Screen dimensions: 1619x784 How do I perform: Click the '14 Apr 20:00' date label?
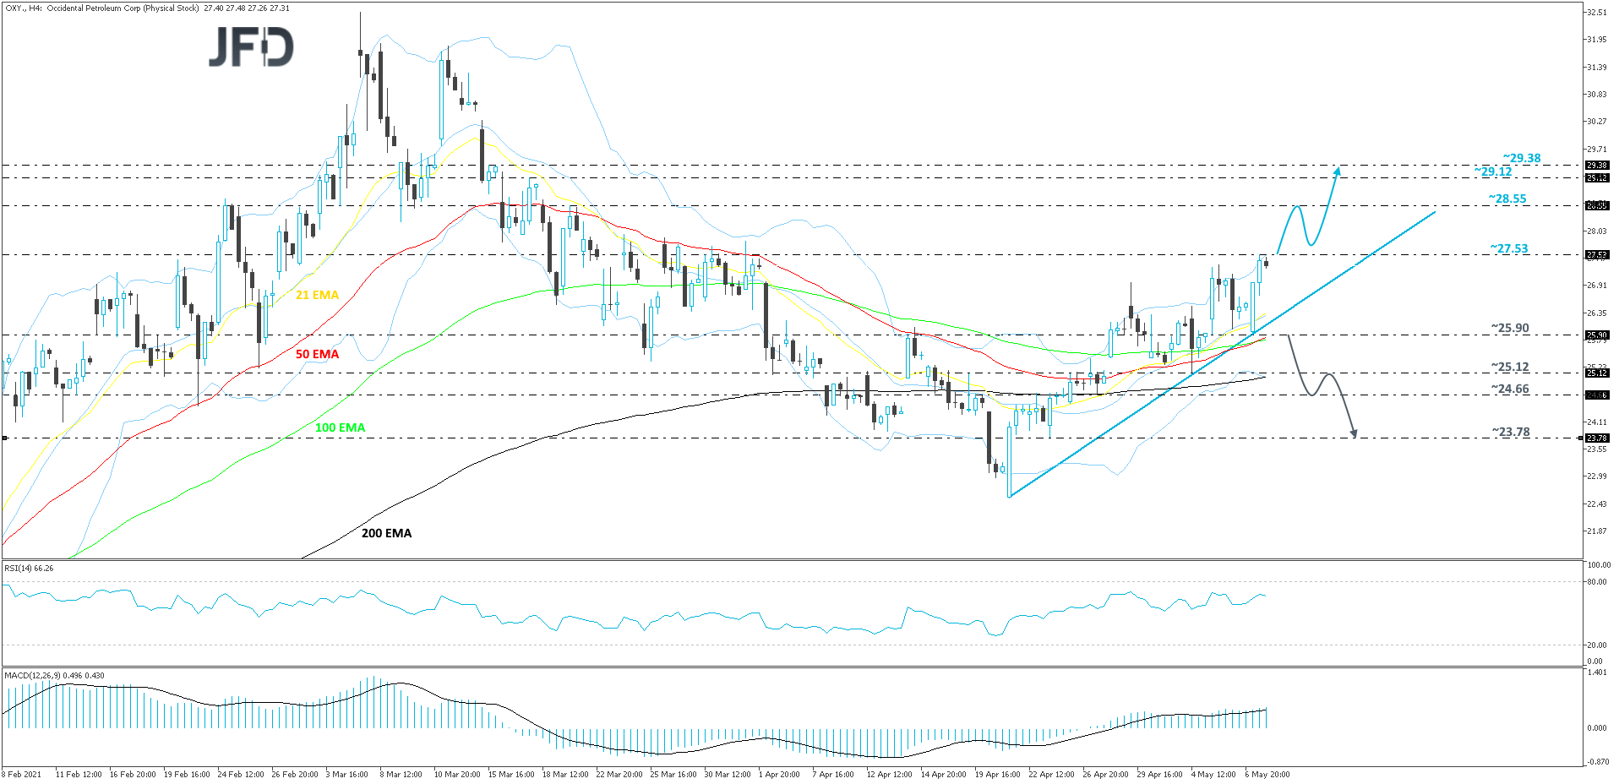pos(944,774)
